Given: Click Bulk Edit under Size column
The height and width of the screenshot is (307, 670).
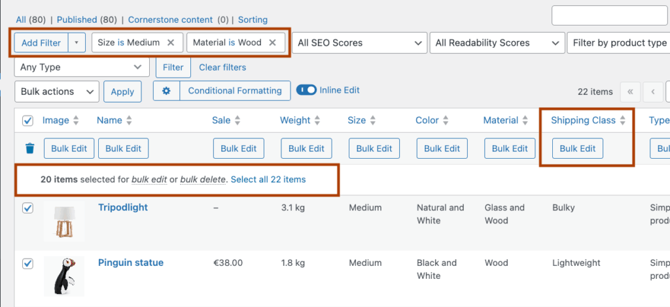Looking at the screenshot, I should pos(374,148).
